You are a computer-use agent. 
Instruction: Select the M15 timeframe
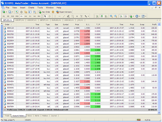tap(12, 16)
